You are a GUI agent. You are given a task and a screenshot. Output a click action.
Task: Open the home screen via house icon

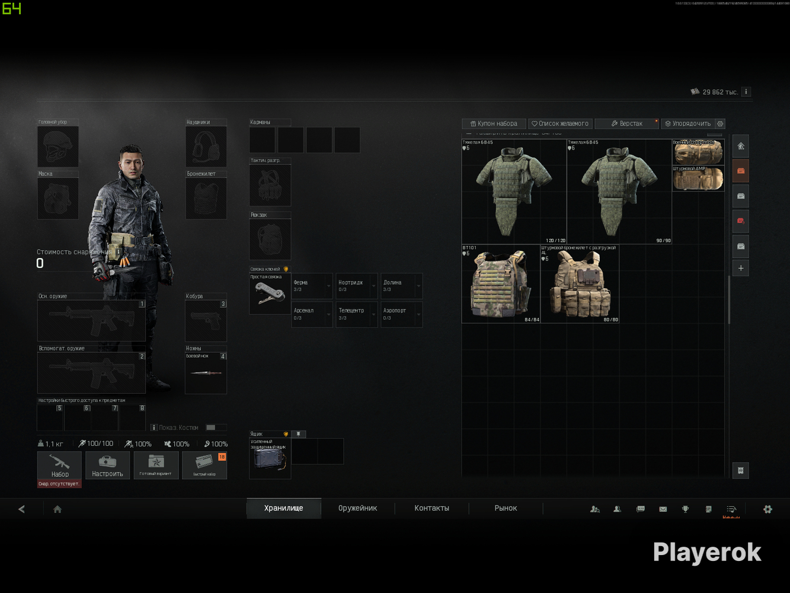[x=57, y=509]
